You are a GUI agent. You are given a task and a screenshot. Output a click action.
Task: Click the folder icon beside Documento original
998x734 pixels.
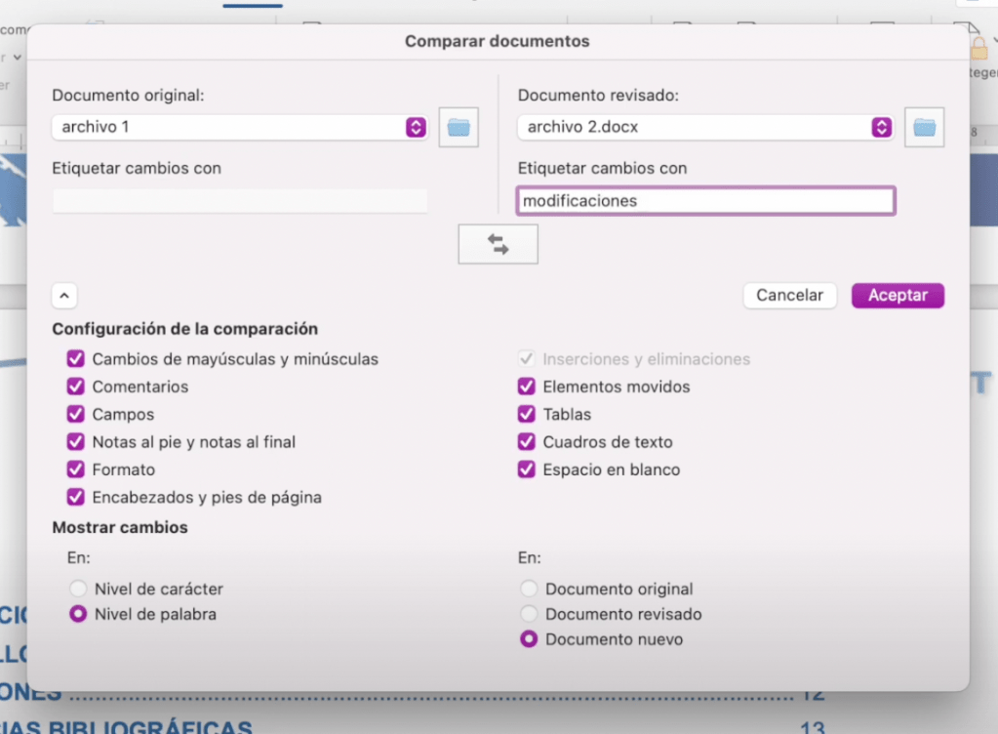(459, 127)
